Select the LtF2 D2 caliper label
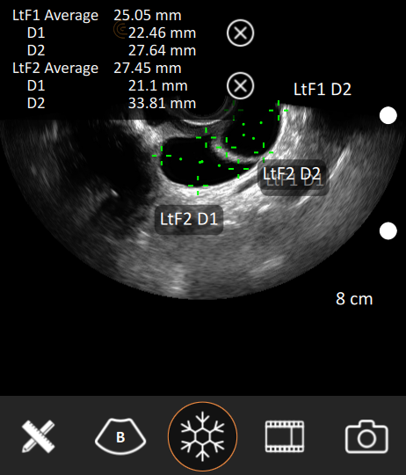Screen dimensions: 406x475 [292, 173]
